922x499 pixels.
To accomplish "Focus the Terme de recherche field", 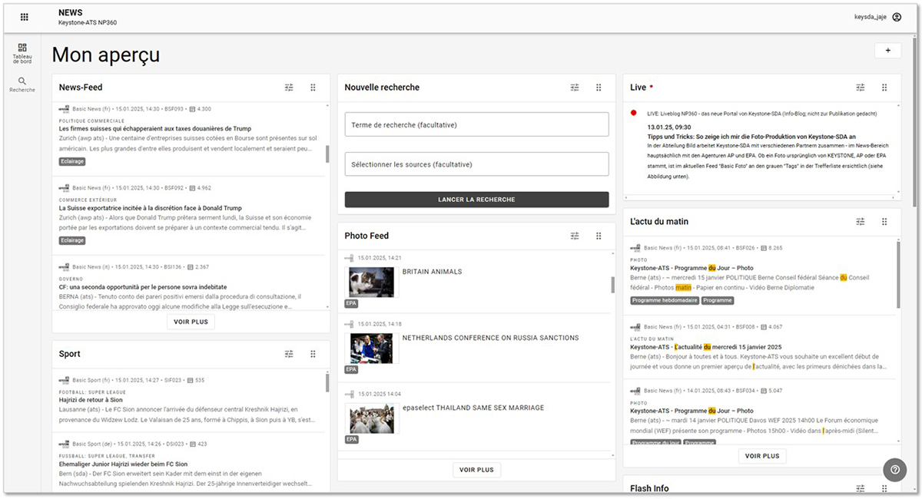I will click(476, 124).
